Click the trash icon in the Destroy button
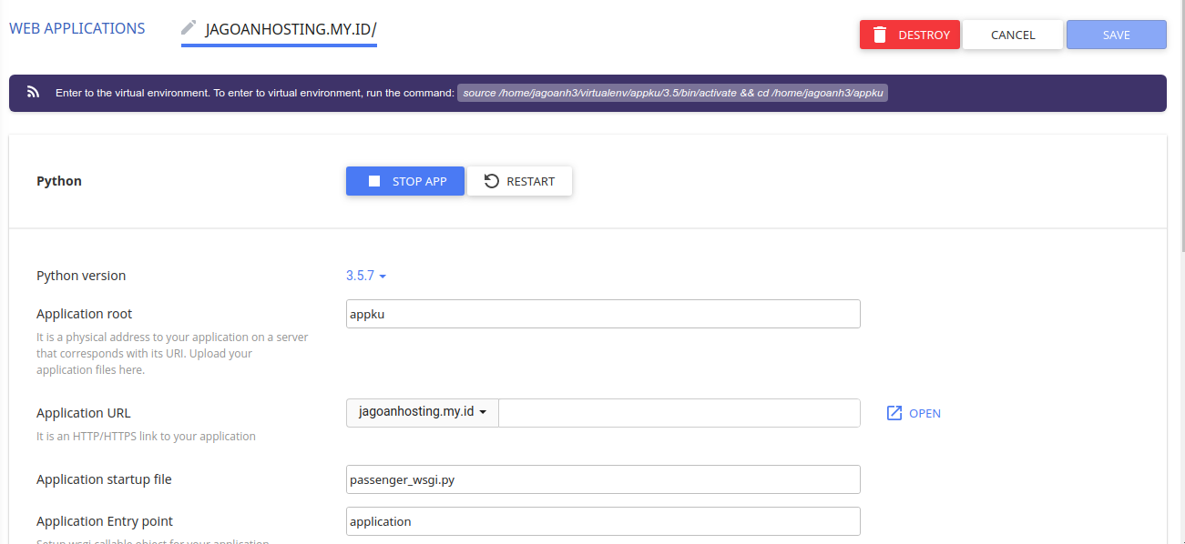The width and height of the screenshot is (1185, 544). tap(879, 35)
